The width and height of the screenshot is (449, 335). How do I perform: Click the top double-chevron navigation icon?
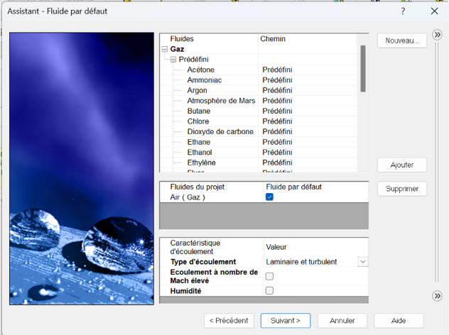click(438, 41)
